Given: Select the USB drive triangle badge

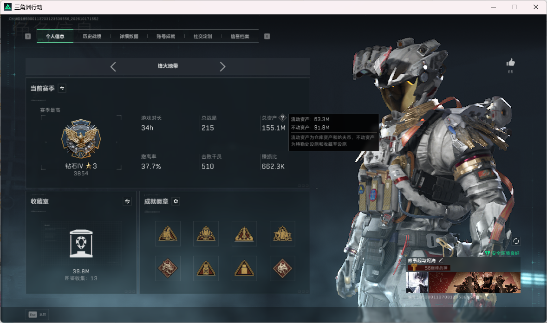Looking at the screenshot, I should [x=244, y=269].
